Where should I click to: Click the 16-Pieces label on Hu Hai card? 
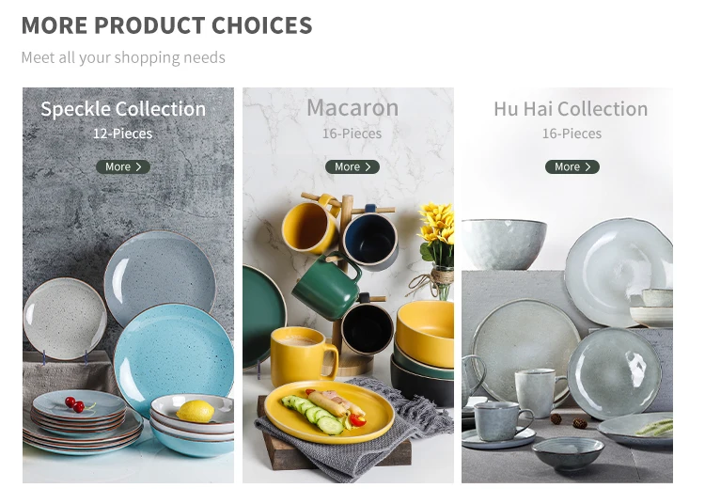point(572,134)
